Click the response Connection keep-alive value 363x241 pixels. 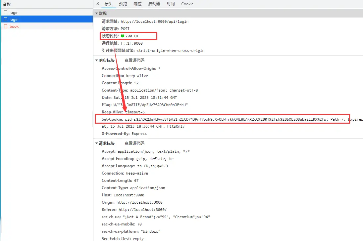pos(137,76)
